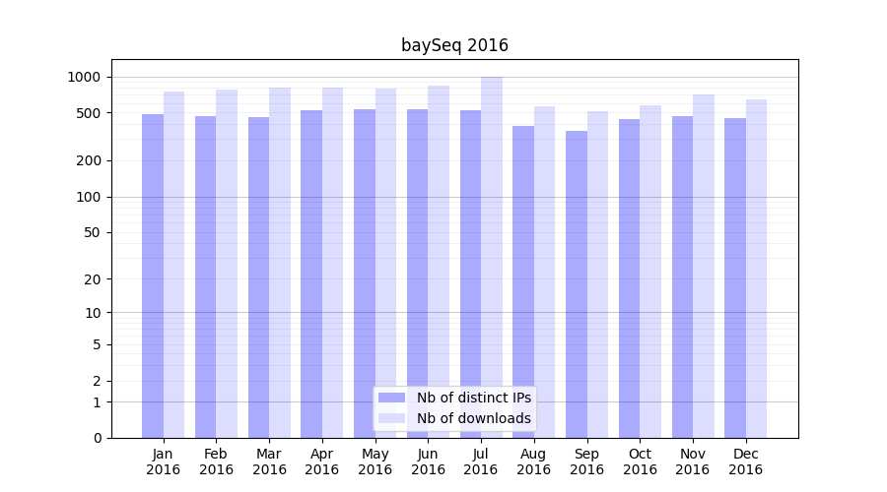Click the 100 y-axis tick label
The image size is (887, 492).
[89, 197]
